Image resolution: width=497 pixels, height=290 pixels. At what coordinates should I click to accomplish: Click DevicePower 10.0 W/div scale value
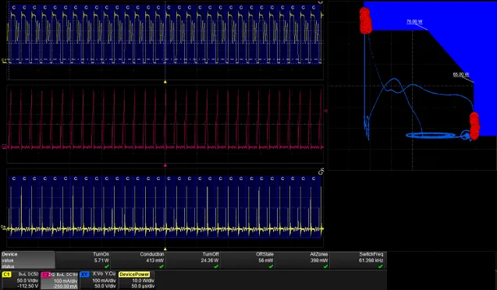pyautogui.click(x=144, y=281)
